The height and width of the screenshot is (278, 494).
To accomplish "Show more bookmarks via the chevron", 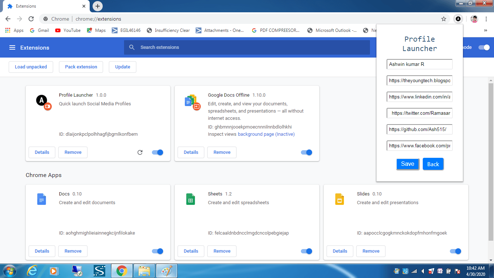I will (485, 30).
